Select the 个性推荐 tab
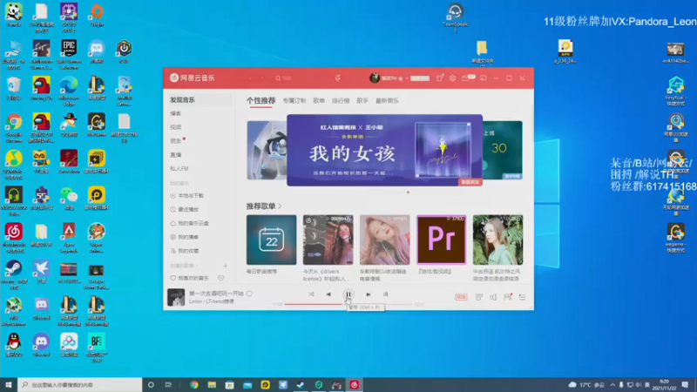Image resolution: width=697 pixels, height=392 pixels. tap(261, 100)
